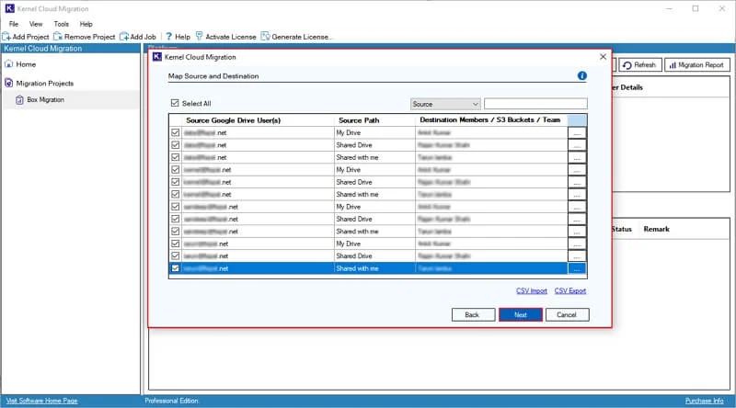
Task: Open Home in the left sidebar
Action: point(26,64)
